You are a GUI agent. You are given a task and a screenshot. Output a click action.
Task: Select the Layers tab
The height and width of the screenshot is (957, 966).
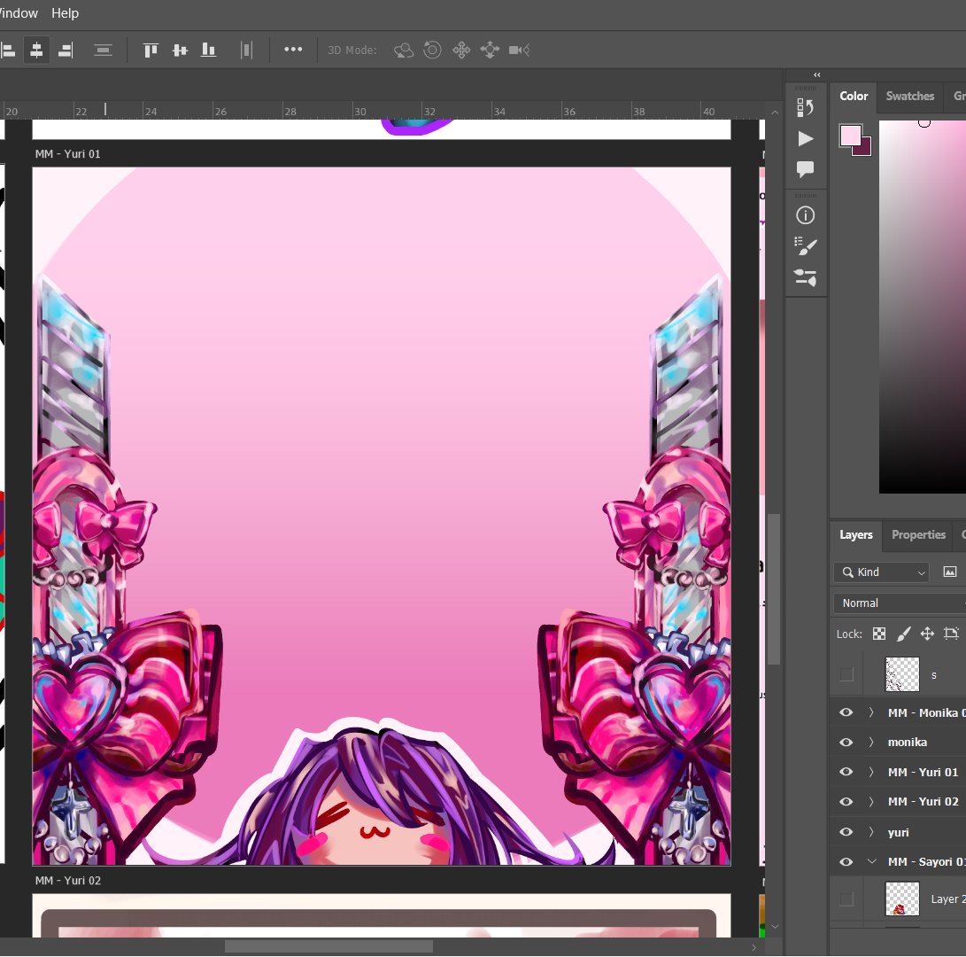click(855, 535)
